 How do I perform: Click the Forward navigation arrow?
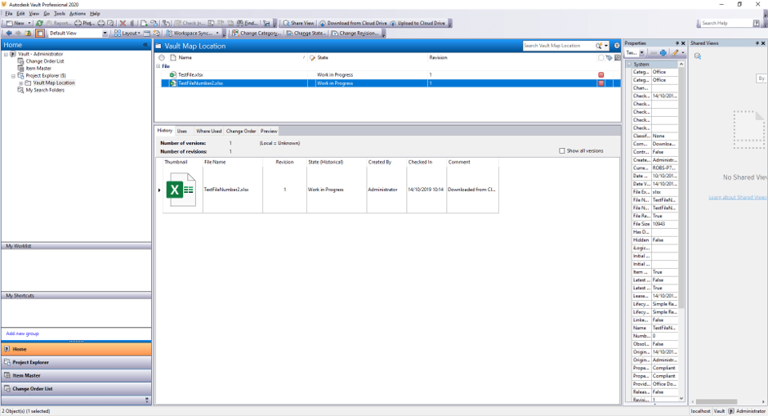pyautogui.click(x=18, y=34)
